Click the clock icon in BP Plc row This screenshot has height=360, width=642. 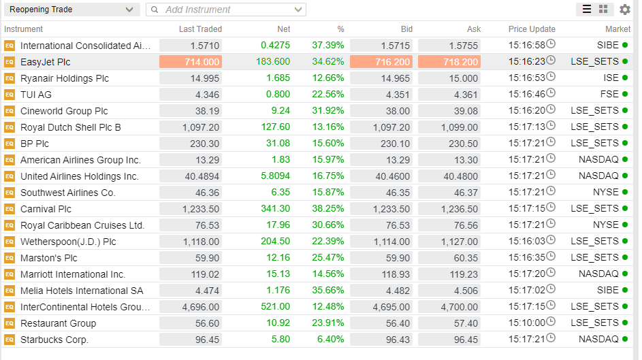[x=551, y=143]
